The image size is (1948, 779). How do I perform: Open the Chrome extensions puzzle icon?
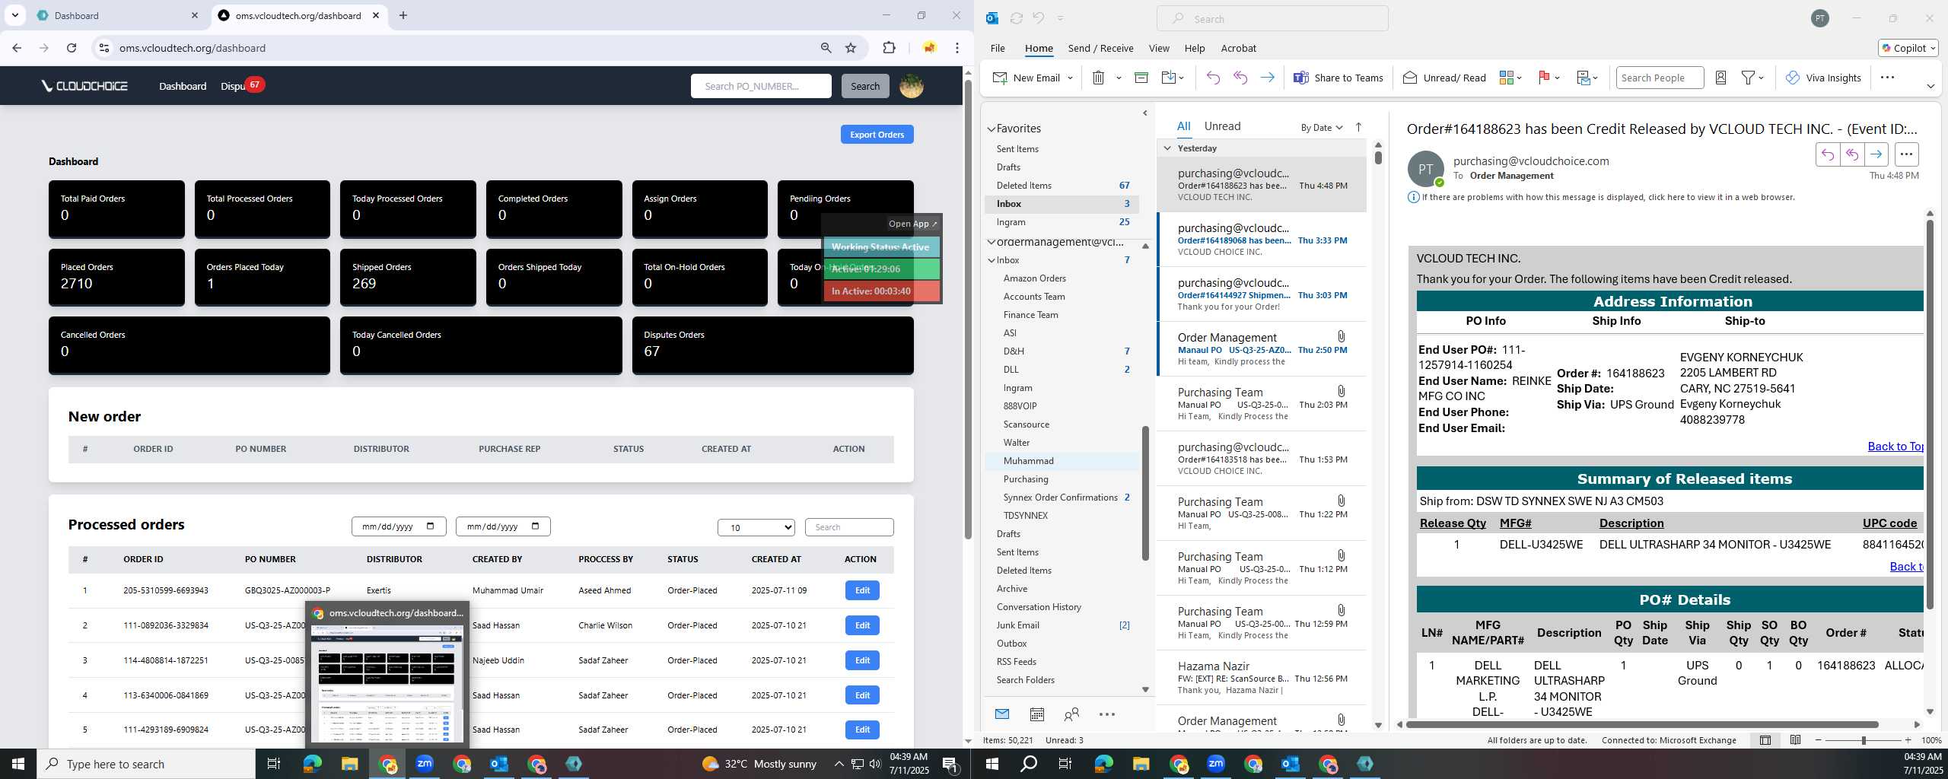[x=889, y=48]
